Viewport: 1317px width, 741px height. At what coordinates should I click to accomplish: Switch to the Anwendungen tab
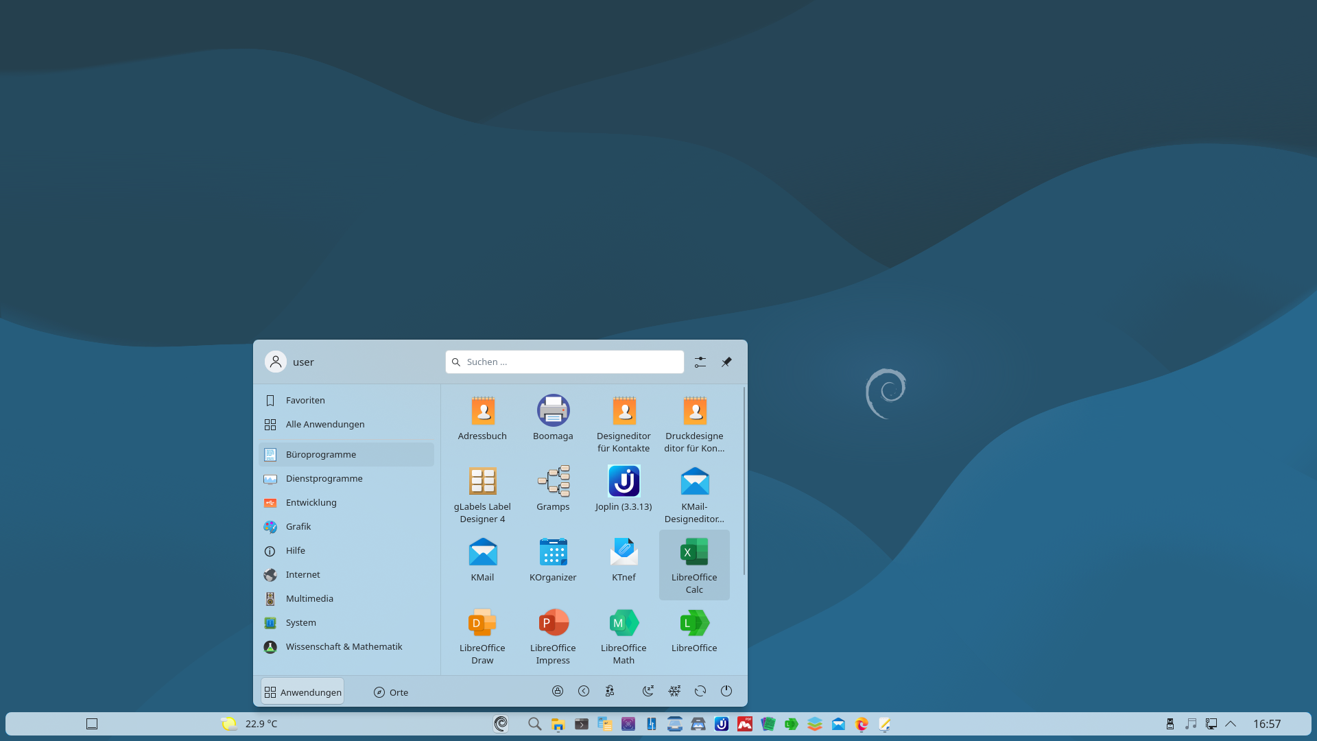click(x=302, y=692)
